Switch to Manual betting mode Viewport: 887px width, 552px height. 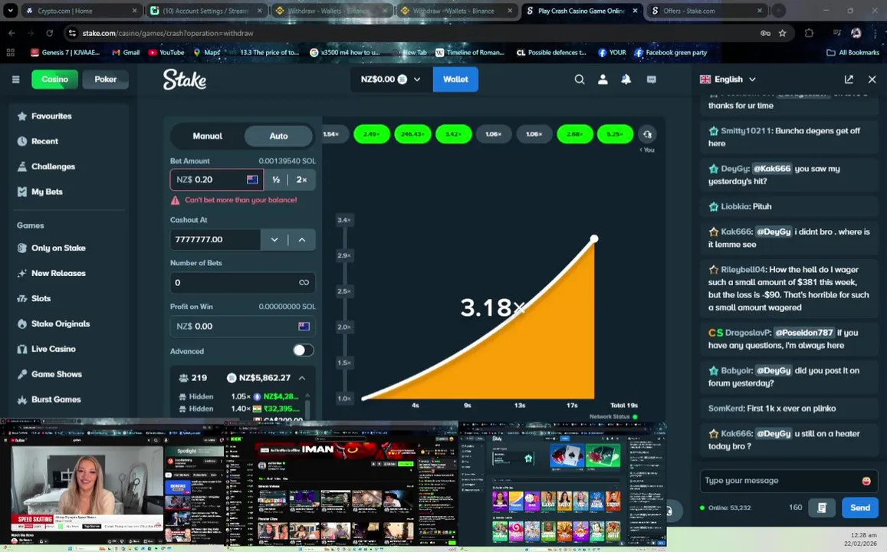pyautogui.click(x=208, y=136)
